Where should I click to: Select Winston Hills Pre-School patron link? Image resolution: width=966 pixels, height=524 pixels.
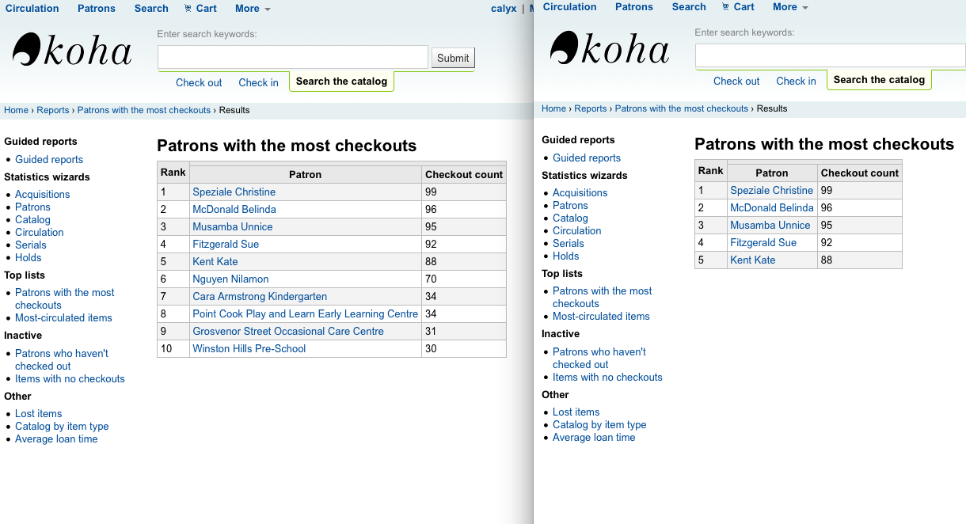pos(249,348)
